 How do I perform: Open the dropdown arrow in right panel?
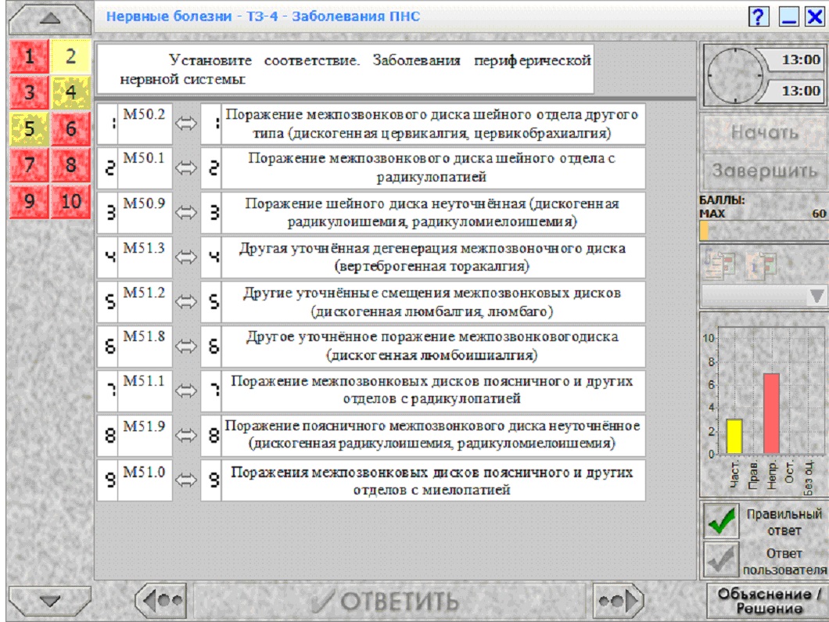pyautogui.click(x=816, y=296)
